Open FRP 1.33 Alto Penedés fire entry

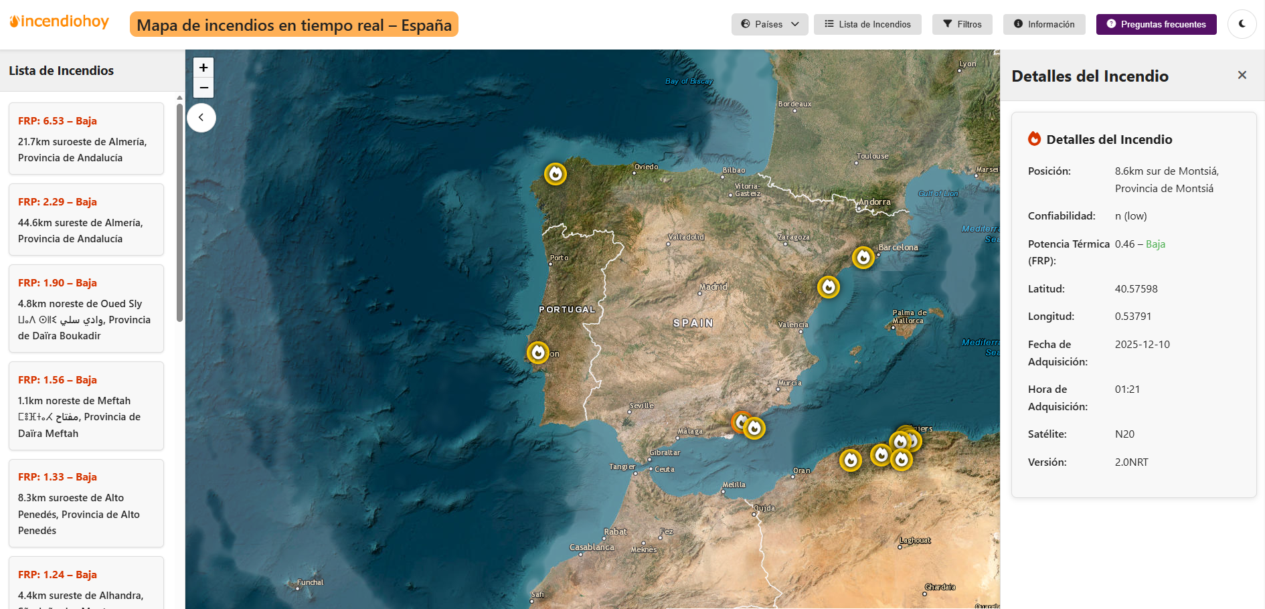(x=86, y=503)
